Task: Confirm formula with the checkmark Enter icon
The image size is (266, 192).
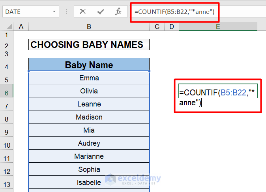Action: click(101, 11)
